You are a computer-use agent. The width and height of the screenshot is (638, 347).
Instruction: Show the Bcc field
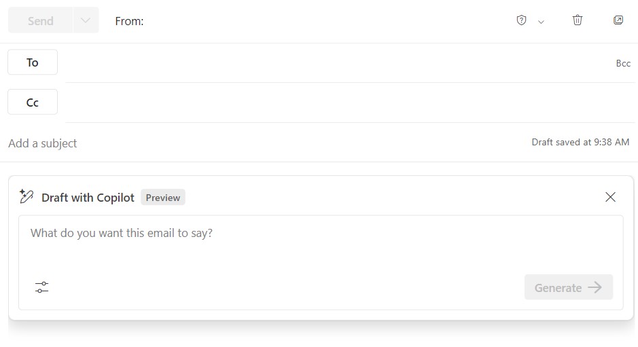click(623, 63)
